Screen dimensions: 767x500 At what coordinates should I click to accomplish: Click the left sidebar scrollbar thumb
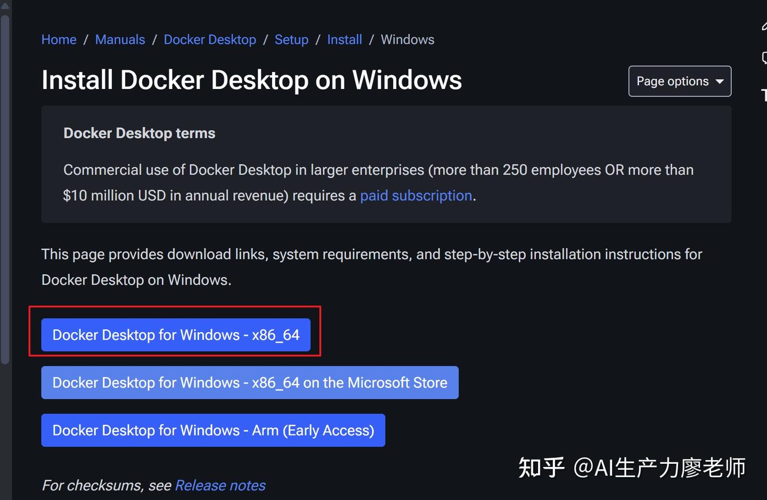click(5, 189)
